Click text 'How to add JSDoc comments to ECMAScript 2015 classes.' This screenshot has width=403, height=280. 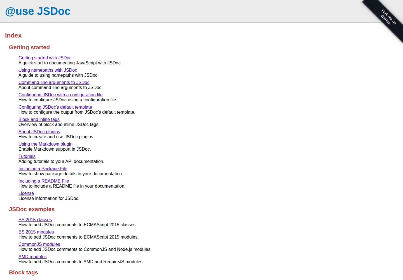click(x=78, y=225)
